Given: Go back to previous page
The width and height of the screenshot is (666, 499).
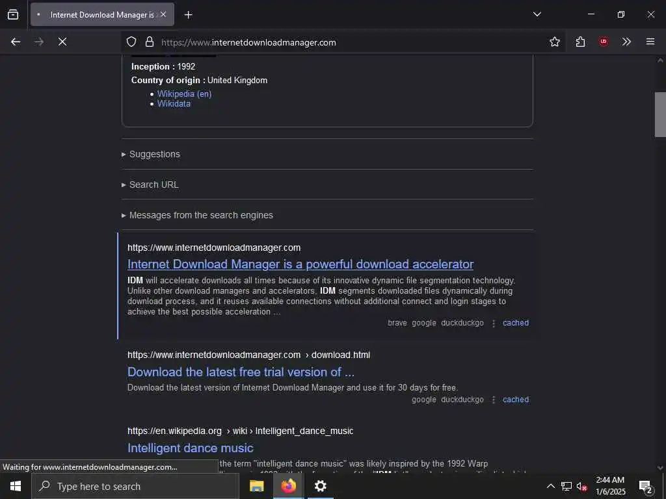Looking at the screenshot, I should 16,42.
